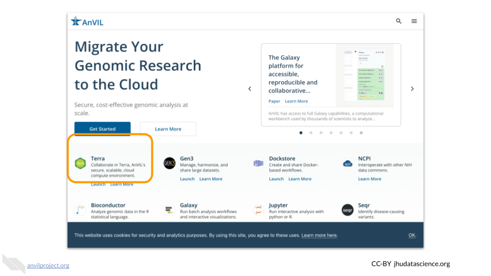Open 'Learn more here' cookie link

(319, 235)
